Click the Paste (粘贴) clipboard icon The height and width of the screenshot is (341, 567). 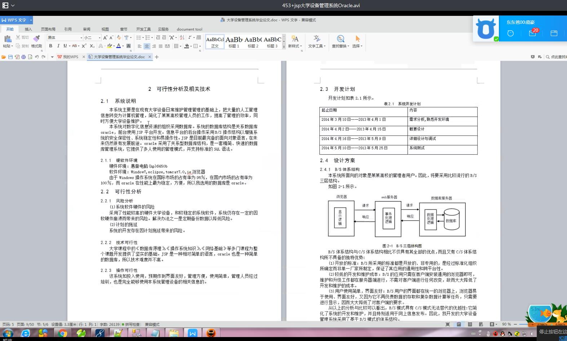(8, 39)
